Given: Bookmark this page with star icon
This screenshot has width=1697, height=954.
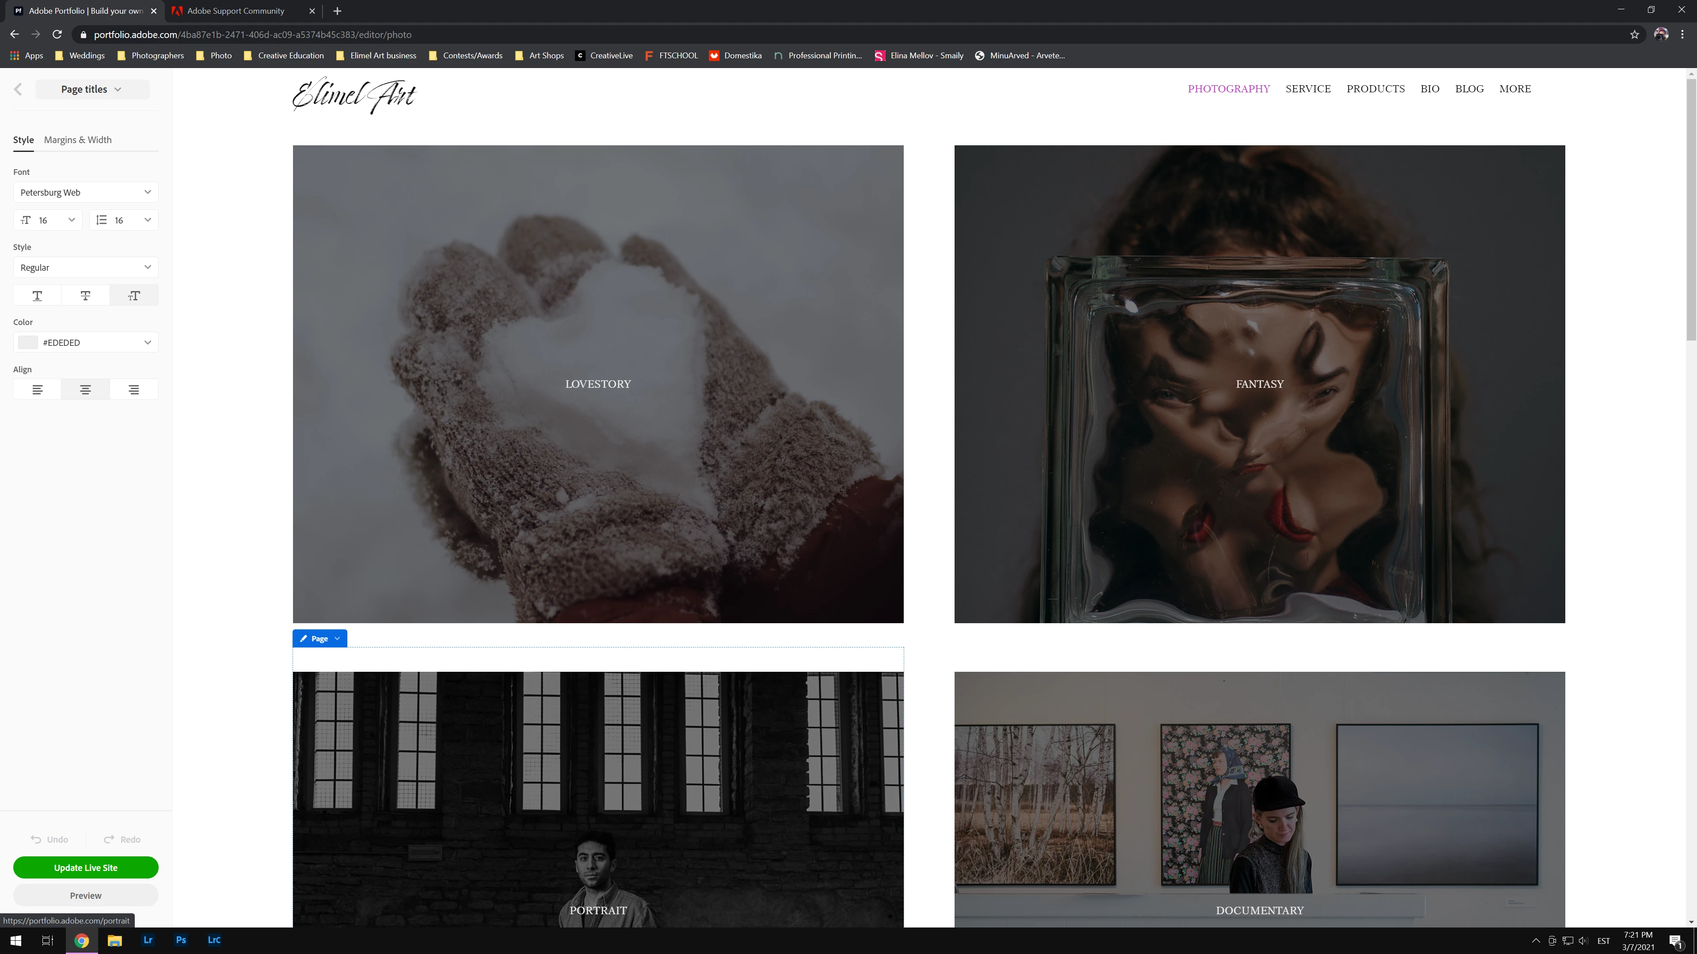Looking at the screenshot, I should pyautogui.click(x=1634, y=35).
